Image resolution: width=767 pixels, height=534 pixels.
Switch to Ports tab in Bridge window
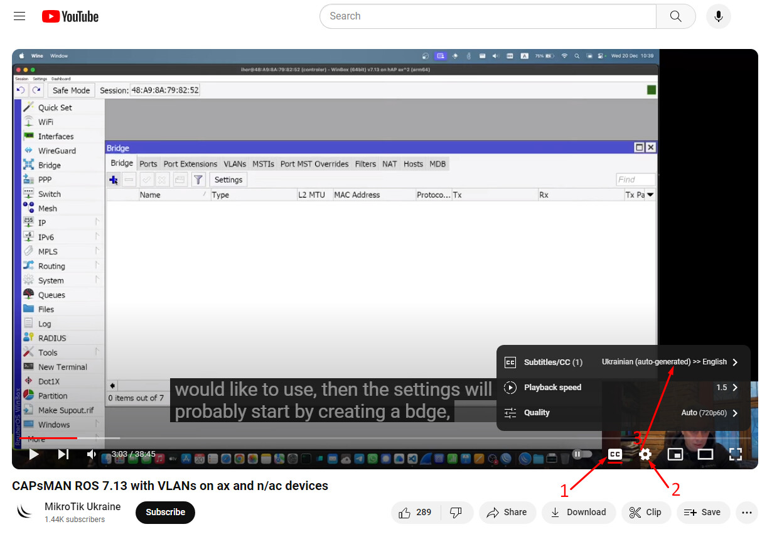[148, 164]
